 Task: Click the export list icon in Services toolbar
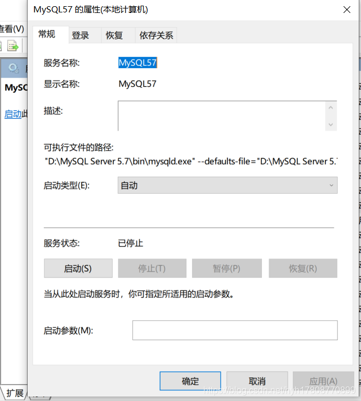[x=13, y=46]
